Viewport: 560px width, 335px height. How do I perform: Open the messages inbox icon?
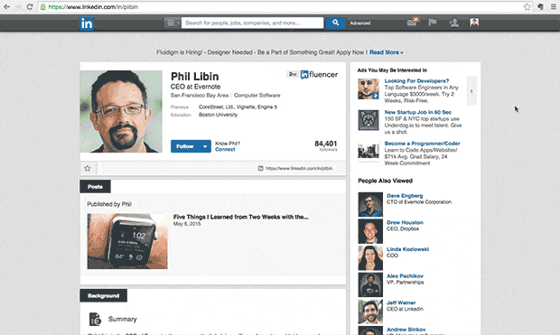pos(412,23)
